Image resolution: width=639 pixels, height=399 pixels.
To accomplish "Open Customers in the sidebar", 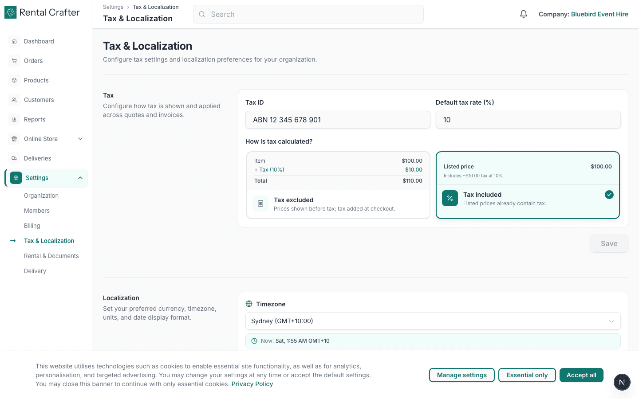I will pos(46,100).
